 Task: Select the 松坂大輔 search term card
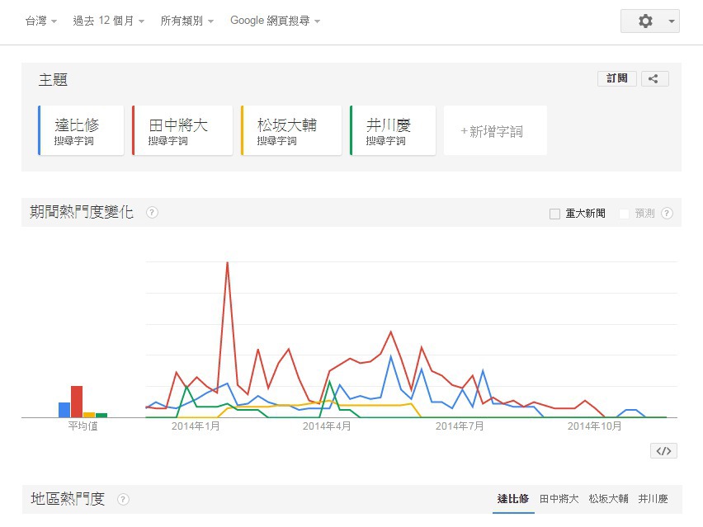point(291,131)
